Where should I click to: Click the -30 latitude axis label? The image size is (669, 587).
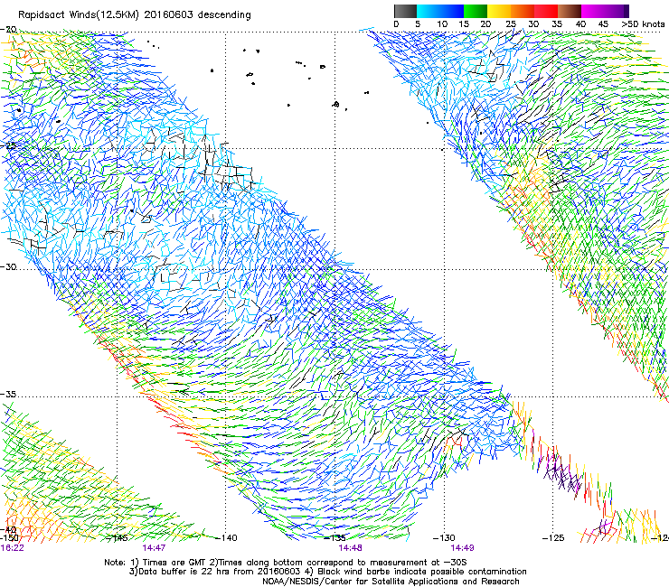(x=9, y=266)
